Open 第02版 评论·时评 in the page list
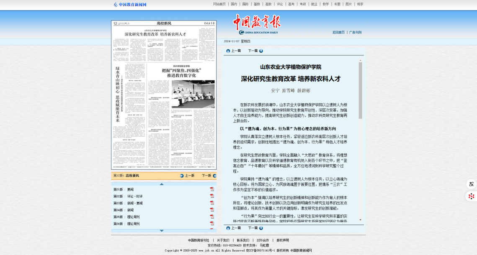Screen dimensions: 477x255 [135, 196]
